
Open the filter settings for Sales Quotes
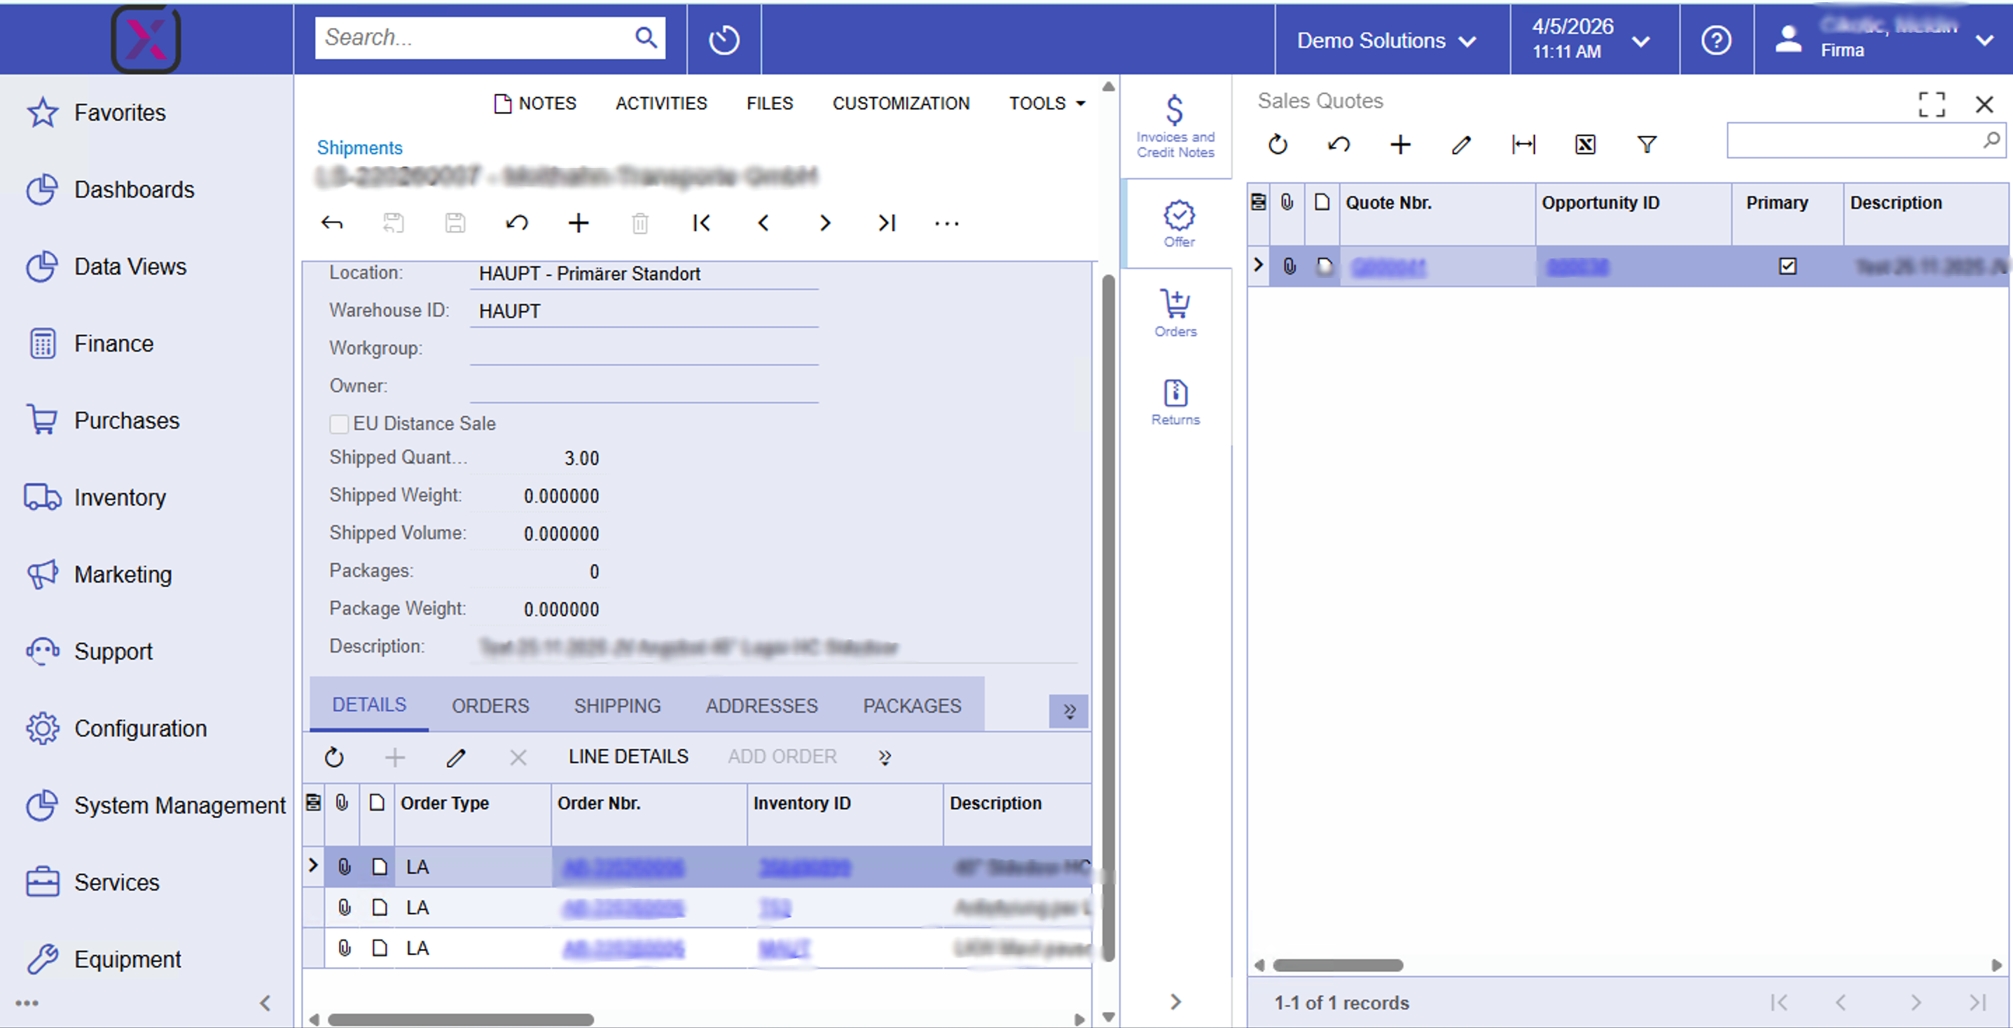tap(1647, 144)
